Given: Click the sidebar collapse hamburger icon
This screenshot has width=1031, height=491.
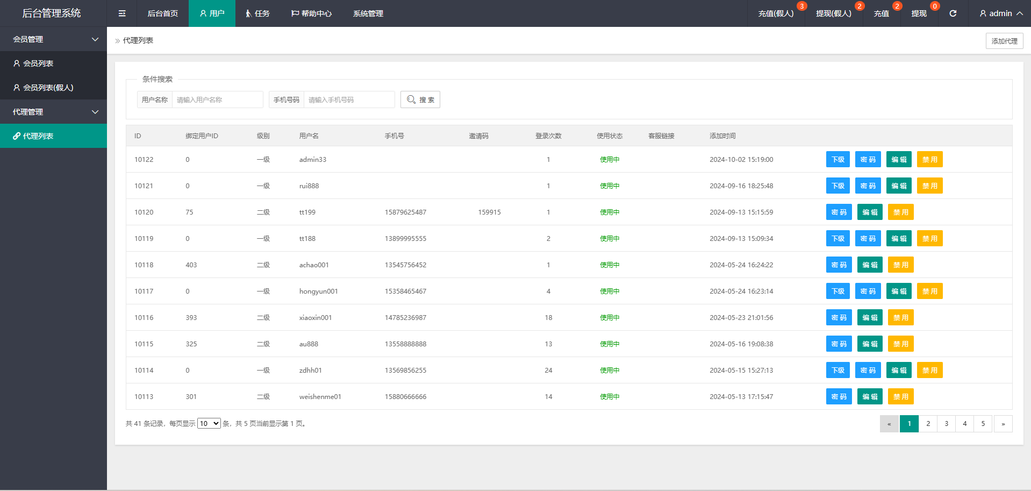Looking at the screenshot, I should 122,13.
